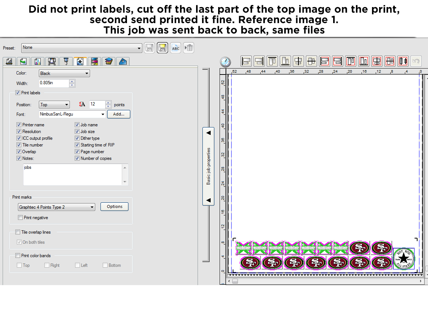Align jobs to right of media
Image resolution: width=428 pixels, height=322 pixels.
[x=338, y=61]
